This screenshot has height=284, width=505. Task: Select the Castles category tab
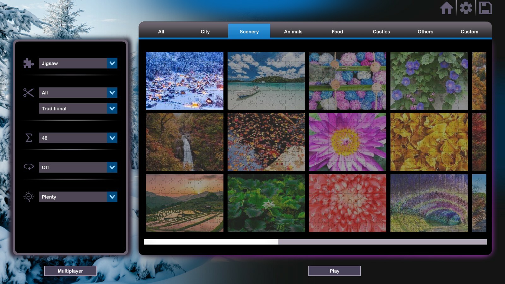[x=381, y=31]
